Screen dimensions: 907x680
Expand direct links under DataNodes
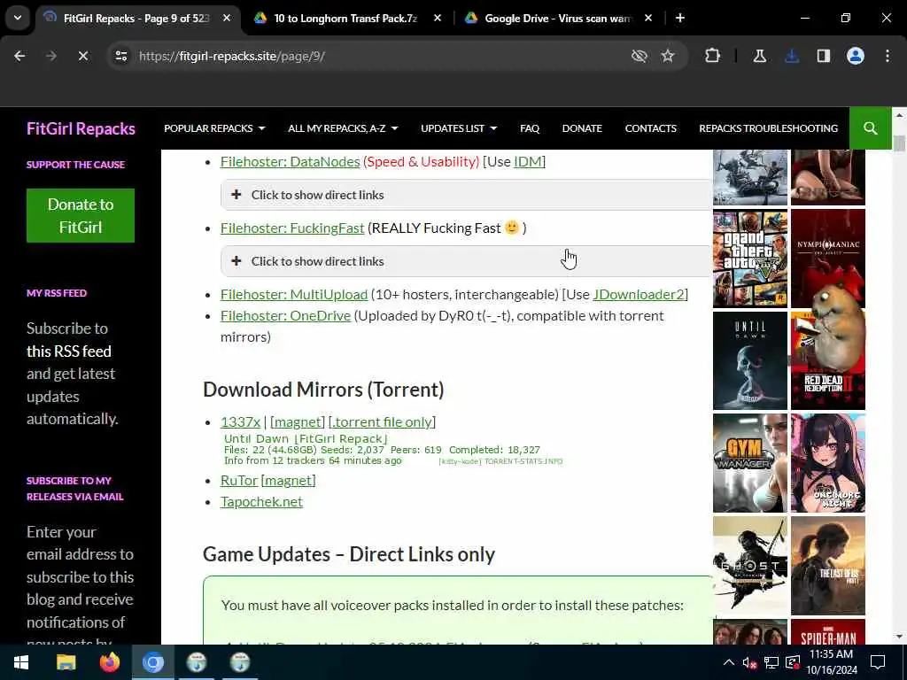click(466, 195)
